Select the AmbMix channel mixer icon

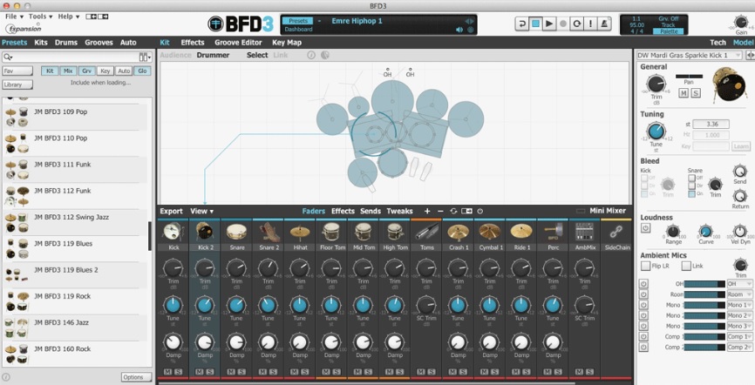tap(584, 232)
